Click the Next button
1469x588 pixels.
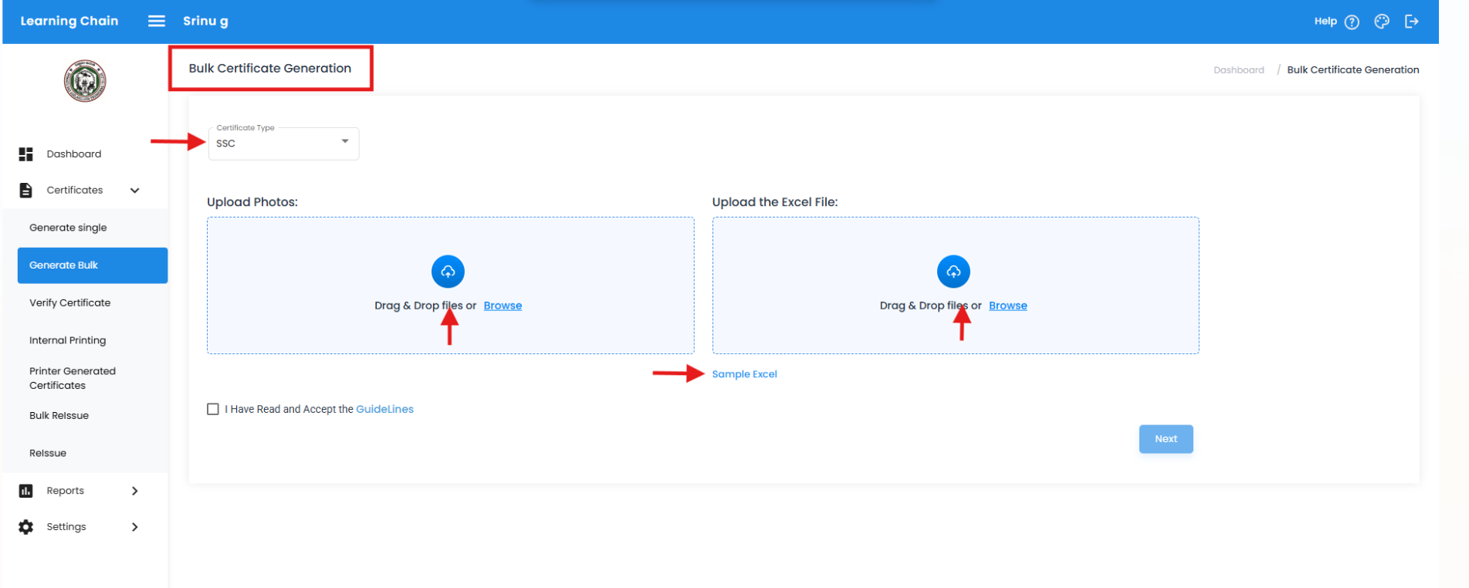point(1166,439)
